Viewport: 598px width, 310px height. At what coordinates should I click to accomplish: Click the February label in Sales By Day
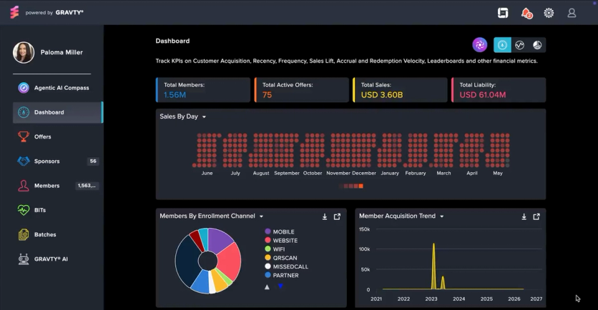(x=416, y=173)
